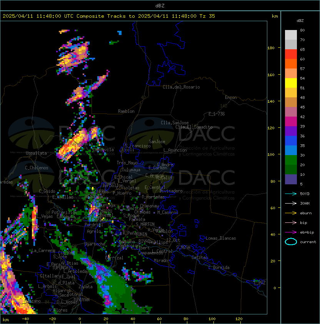Screen dimensions: 320x324
Task: Click the 'Tz 35' value in the header
Action: pyautogui.click(x=207, y=16)
